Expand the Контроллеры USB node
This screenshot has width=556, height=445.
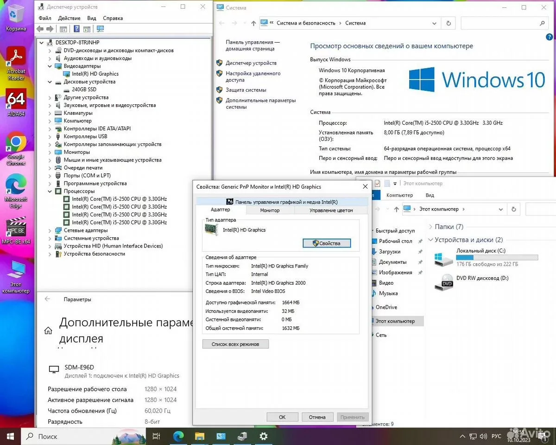pos(50,137)
